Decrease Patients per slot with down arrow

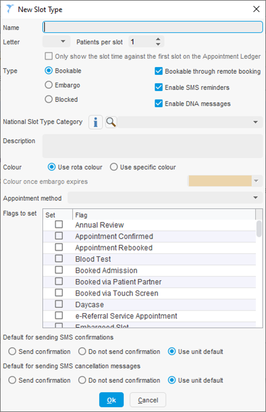click(x=158, y=44)
